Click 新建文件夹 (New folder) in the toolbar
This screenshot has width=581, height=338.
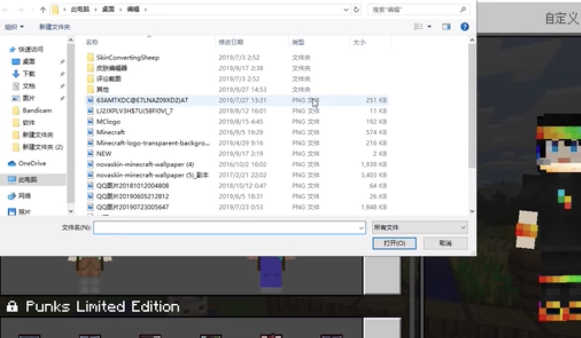click(54, 27)
